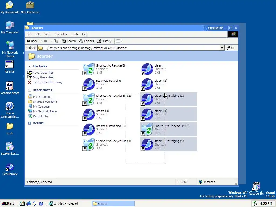The height and width of the screenshot is (207, 276).
Task: Click the Comments? link in title bar
Action: pyautogui.click(x=215, y=28)
